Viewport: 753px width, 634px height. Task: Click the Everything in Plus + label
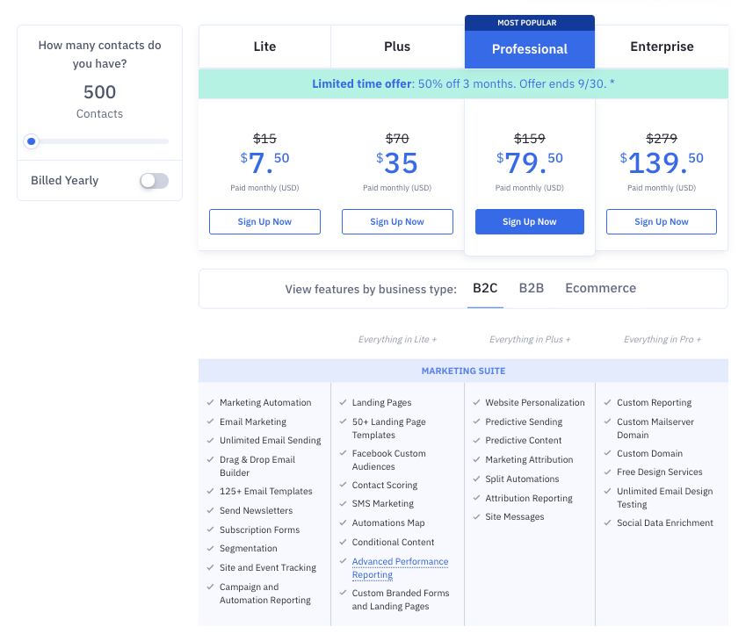click(x=530, y=339)
